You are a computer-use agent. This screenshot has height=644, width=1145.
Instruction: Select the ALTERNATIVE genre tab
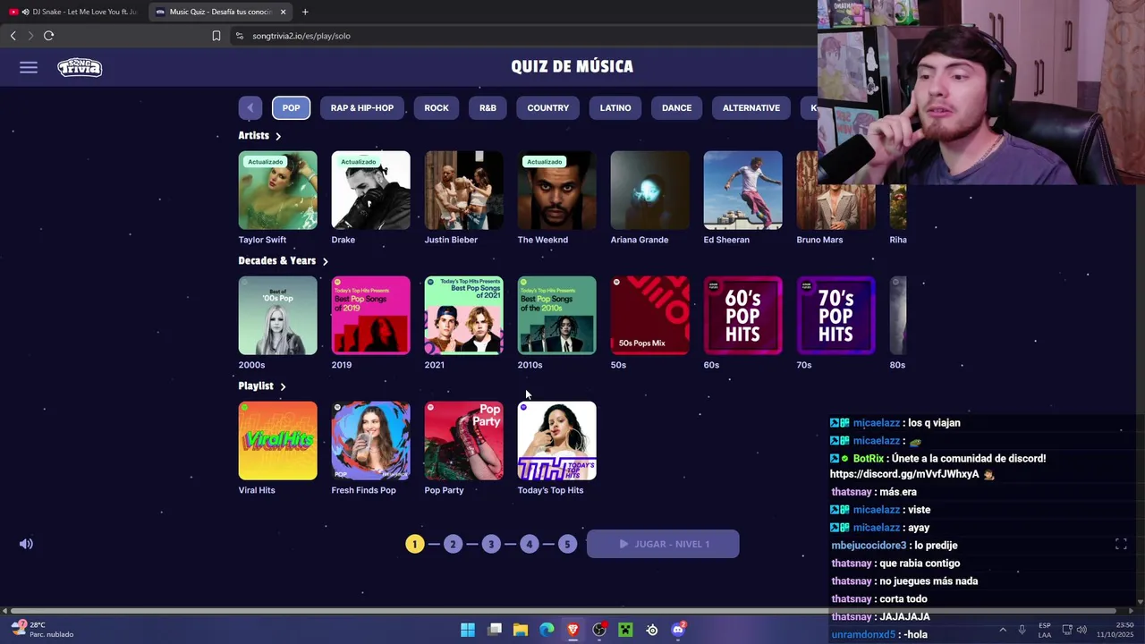point(751,107)
